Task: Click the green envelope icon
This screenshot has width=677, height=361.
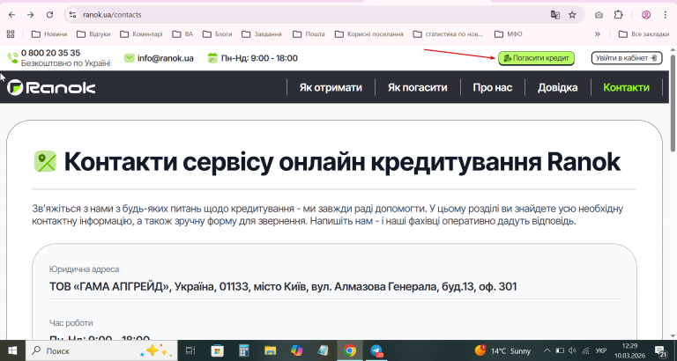Action: pos(129,58)
